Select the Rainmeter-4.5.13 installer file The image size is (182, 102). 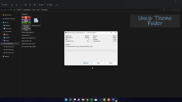pos(36,22)
